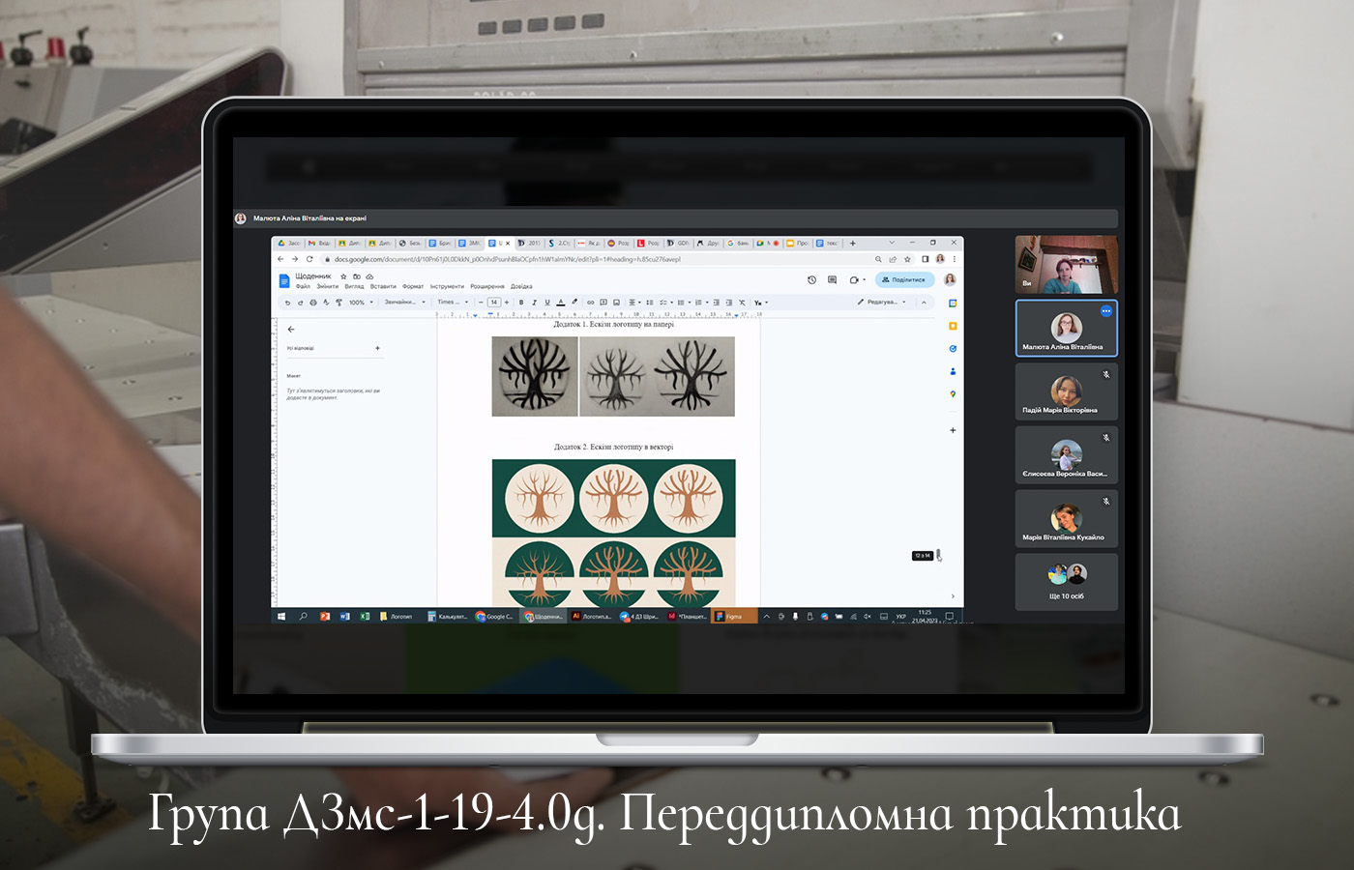Close the document outline with the back arrow
Screen dimensions: 1354x870
(x=290, y=330)
